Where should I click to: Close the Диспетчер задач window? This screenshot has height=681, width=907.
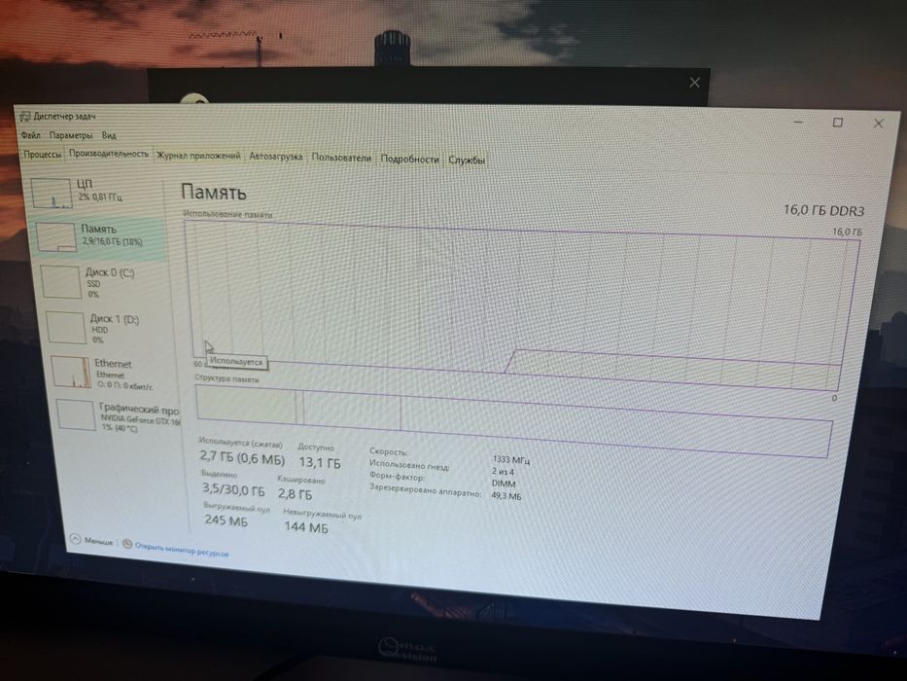coord(878,124)
